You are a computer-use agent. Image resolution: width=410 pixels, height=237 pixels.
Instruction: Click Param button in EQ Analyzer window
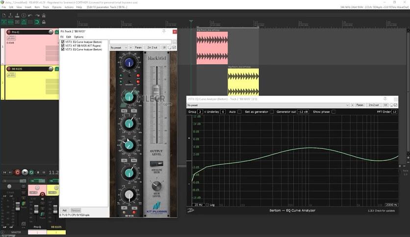click(x=360, y=105)
